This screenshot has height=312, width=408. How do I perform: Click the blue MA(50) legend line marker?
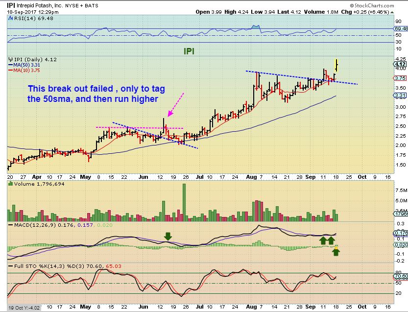tap(11, 65)
